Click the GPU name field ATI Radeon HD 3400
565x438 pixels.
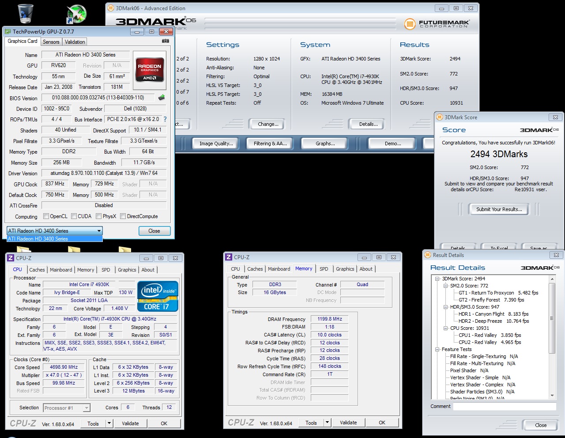click(x=86, y=55)
